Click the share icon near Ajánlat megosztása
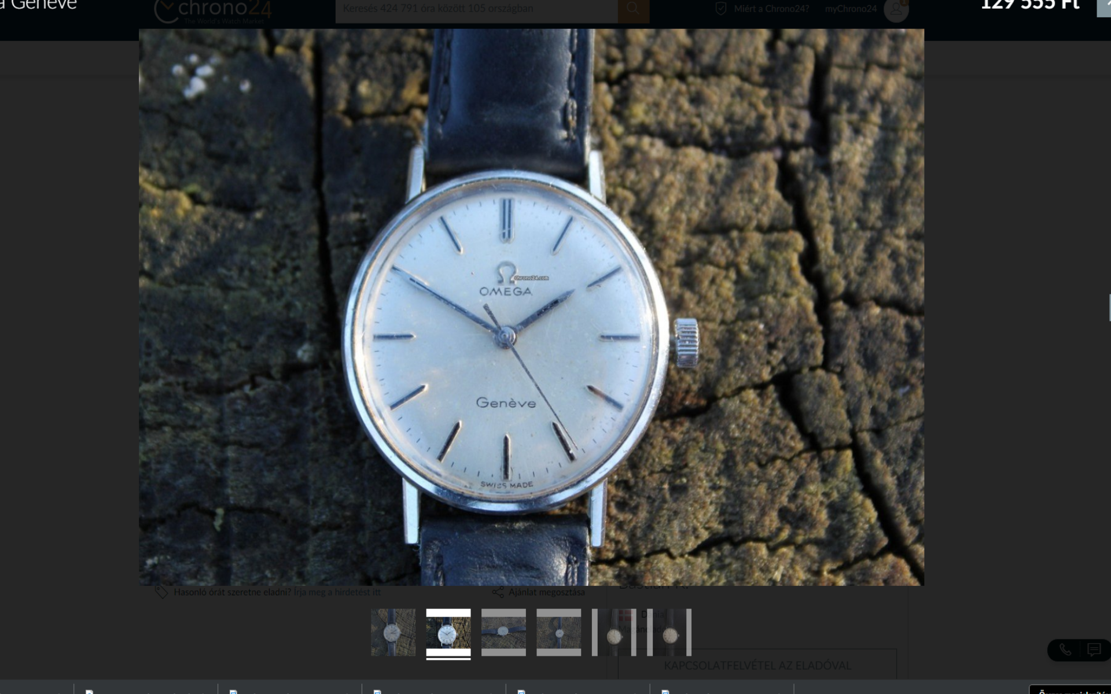 click(498, 592)
